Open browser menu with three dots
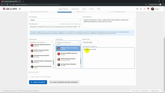 point(163,5)
